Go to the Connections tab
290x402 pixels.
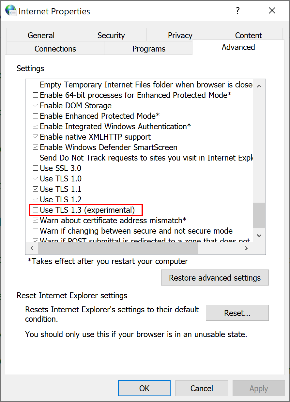[x=55, y=48]
